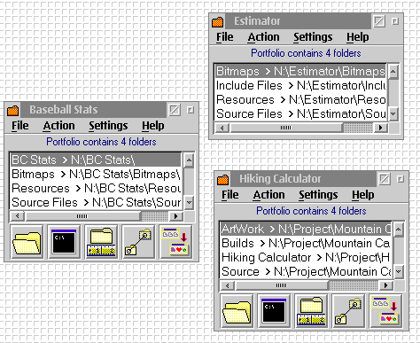Click the down scroll arrow in Estimator list
Image resolution: width=420 pixels, height=343 pixels.
(x=393, y=113)
